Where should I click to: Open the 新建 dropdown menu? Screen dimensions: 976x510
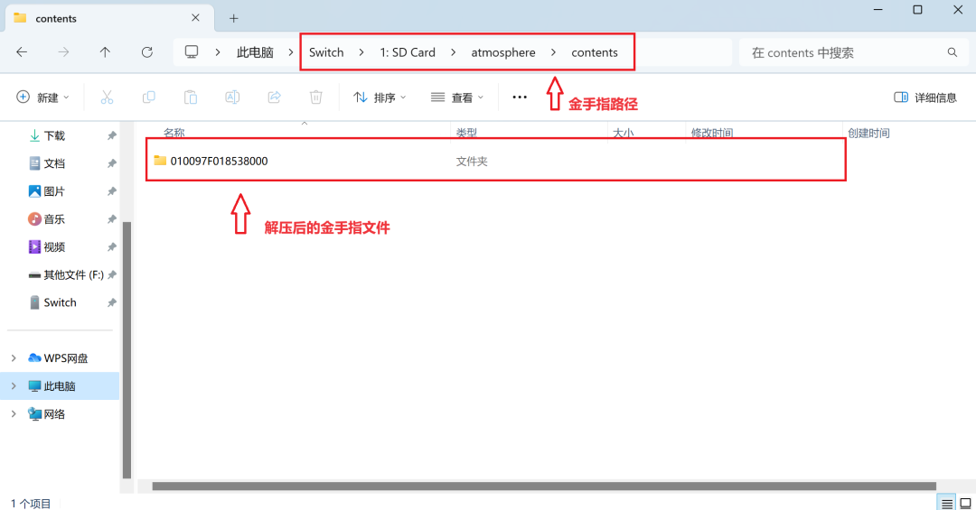(x=42, y=97)
